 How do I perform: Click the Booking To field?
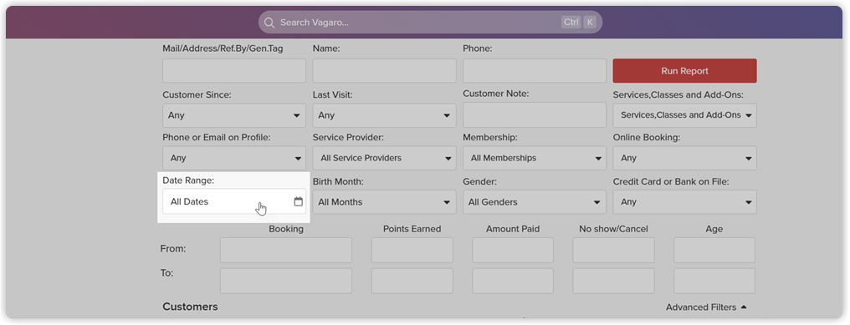(x=286, y=281)
